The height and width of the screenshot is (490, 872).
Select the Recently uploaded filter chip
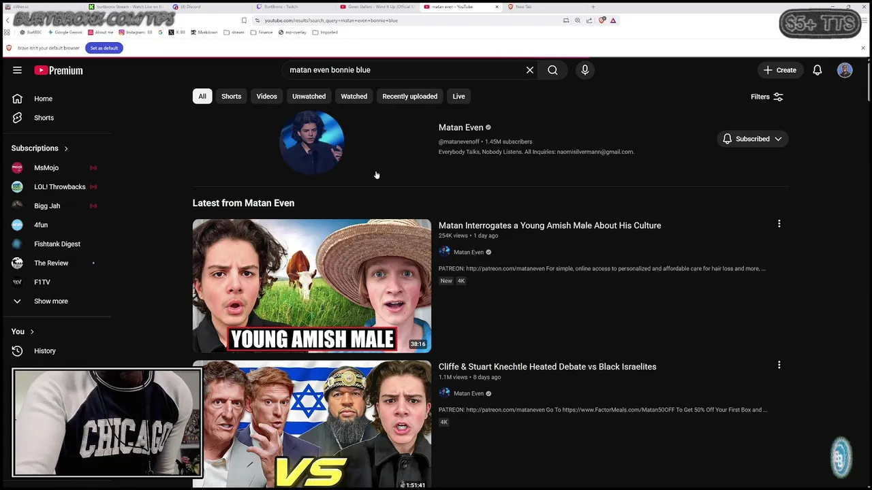click(409, 96)
